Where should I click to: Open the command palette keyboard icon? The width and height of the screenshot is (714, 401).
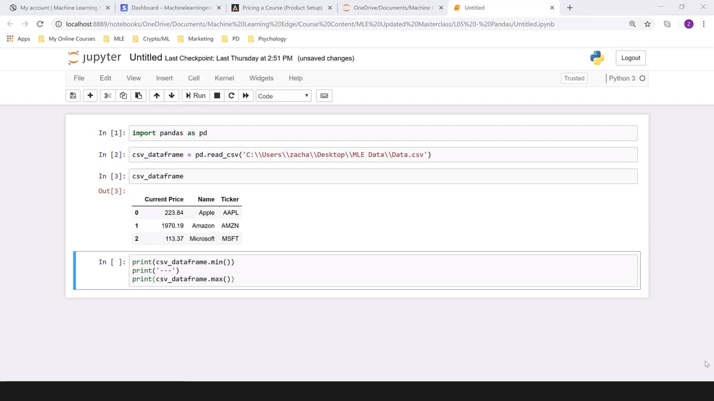click(x=324, y=96)
